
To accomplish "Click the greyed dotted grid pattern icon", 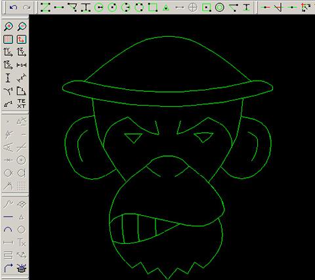I will point(22,186).
